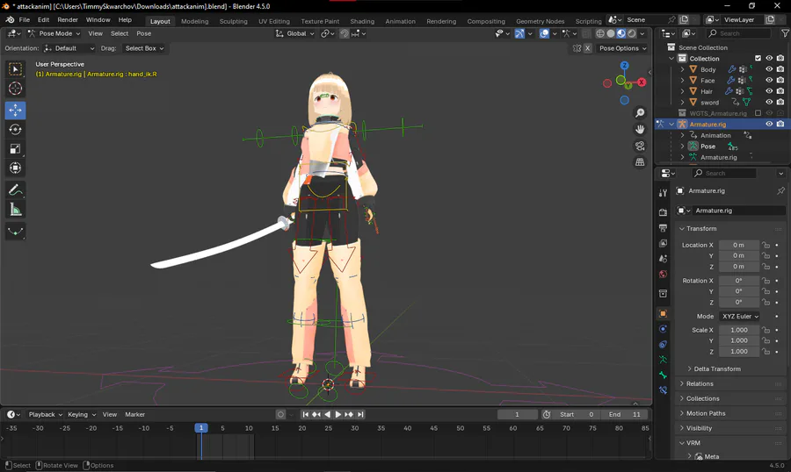Open the Scene properties tab
This screenshot has height=472, width=791.
pos(663,259)
